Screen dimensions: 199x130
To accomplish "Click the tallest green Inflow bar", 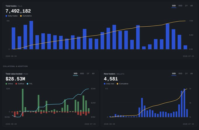I will (23, 100).
